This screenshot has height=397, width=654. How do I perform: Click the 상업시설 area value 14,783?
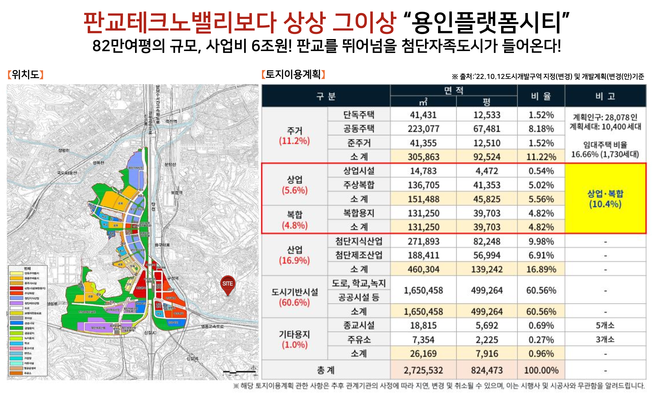(x=423, y=171)
